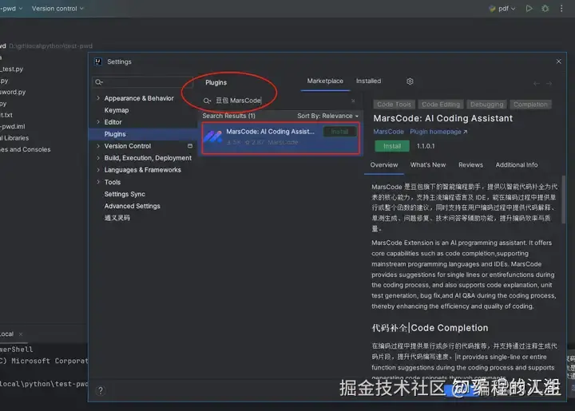This screenshot has width=575, height=411.
Task: Click the MarsCode plugin logo in results
Action: coord(213,136)
